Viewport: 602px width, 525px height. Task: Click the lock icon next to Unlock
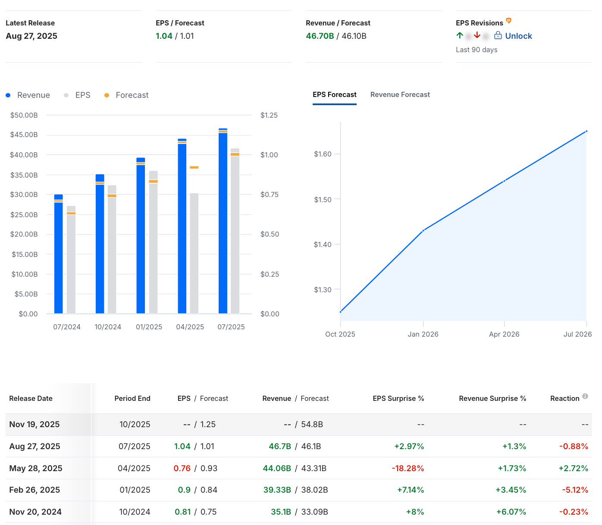[x=498, y=35]
